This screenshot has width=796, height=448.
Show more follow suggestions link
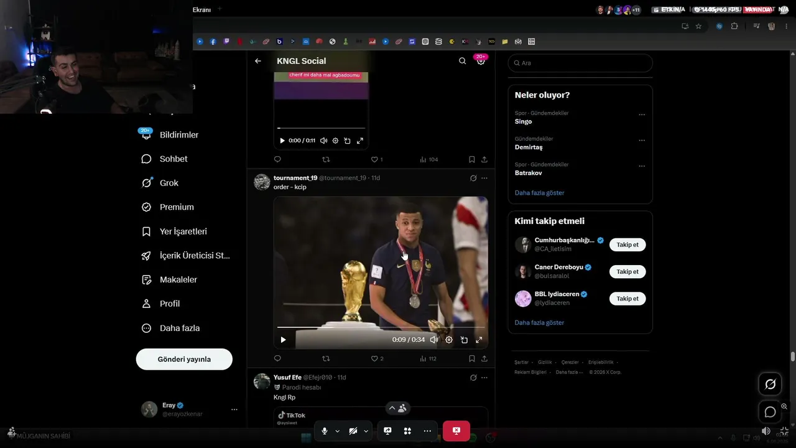(x=539, y=323)
